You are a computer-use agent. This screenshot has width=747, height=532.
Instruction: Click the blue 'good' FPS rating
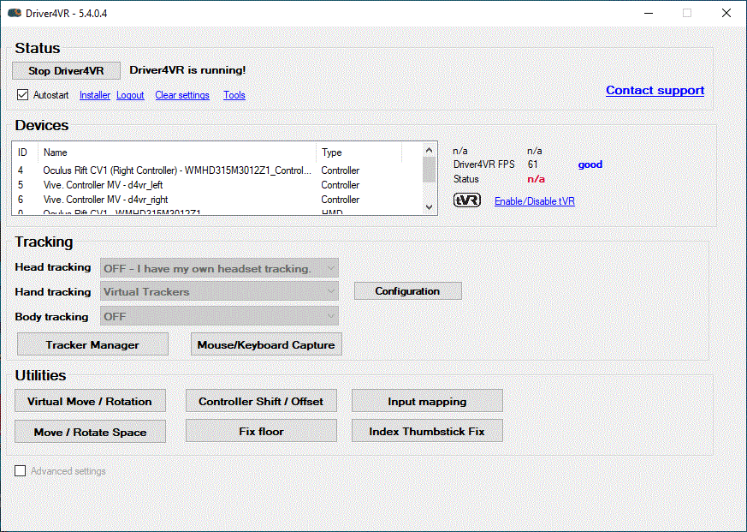[590, 164]
